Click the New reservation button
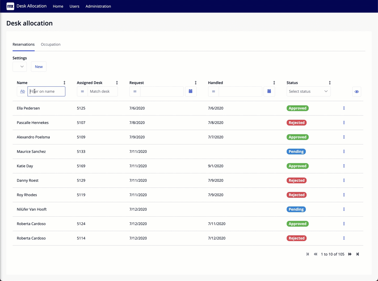The image size is (378, 281). tap(39, 67)
